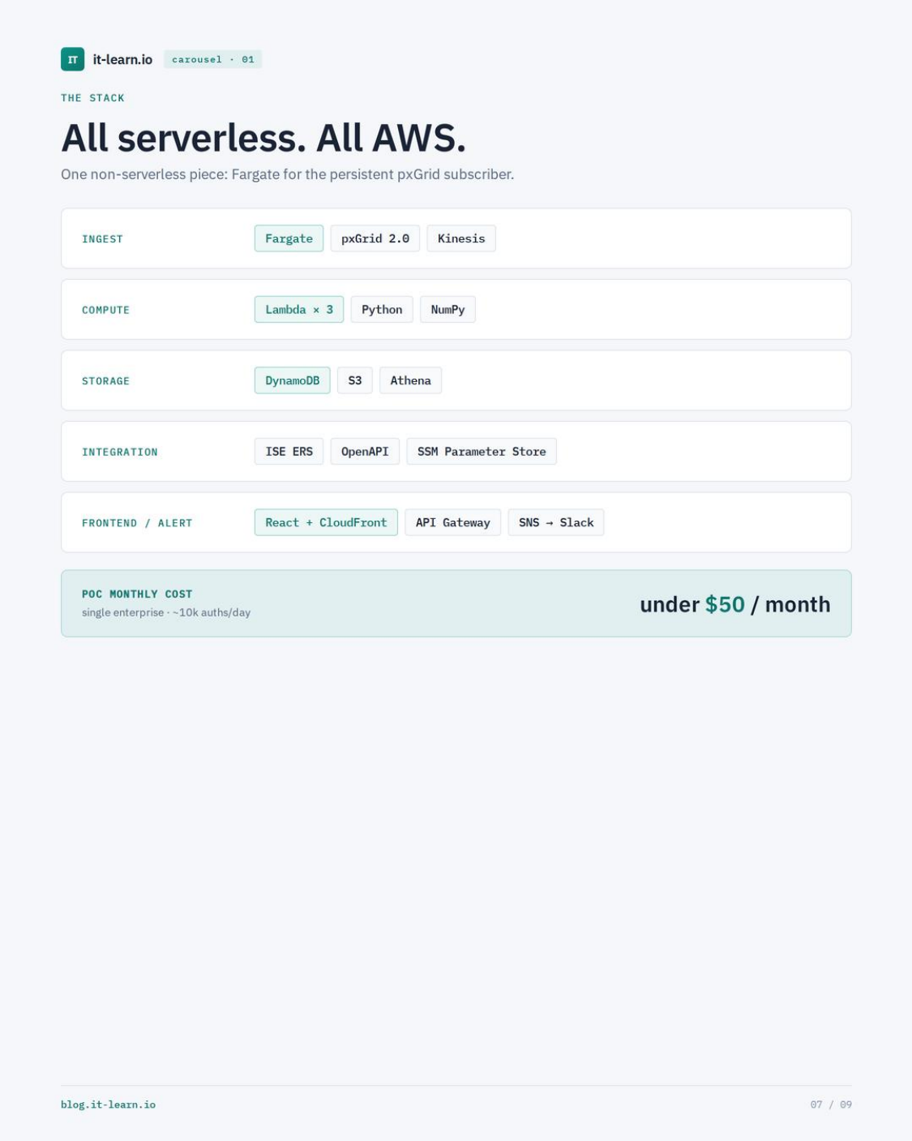Image resolution: width=912 pixels, height=1141 pixels.
Task: Click the Python chip
Action: click(x=382, y=310)
